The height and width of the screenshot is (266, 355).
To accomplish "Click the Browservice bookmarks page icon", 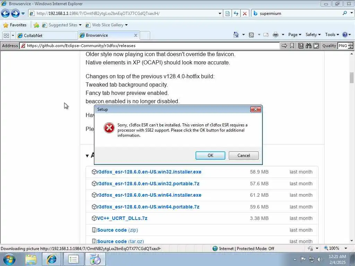I will click(301, 46).
